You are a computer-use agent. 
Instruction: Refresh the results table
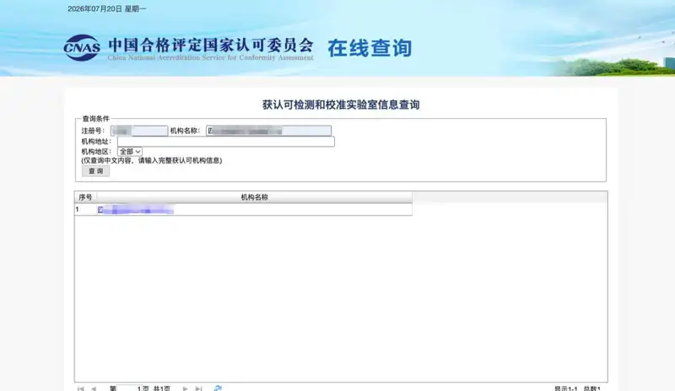[x=218, y=388]
